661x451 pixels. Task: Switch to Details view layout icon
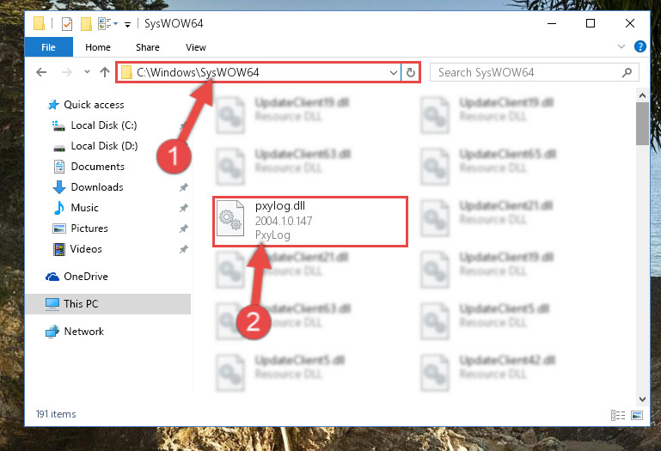pos(617,415)
